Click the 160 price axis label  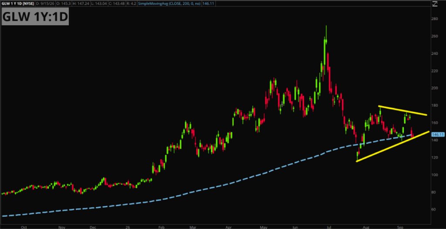coord(435,123)
